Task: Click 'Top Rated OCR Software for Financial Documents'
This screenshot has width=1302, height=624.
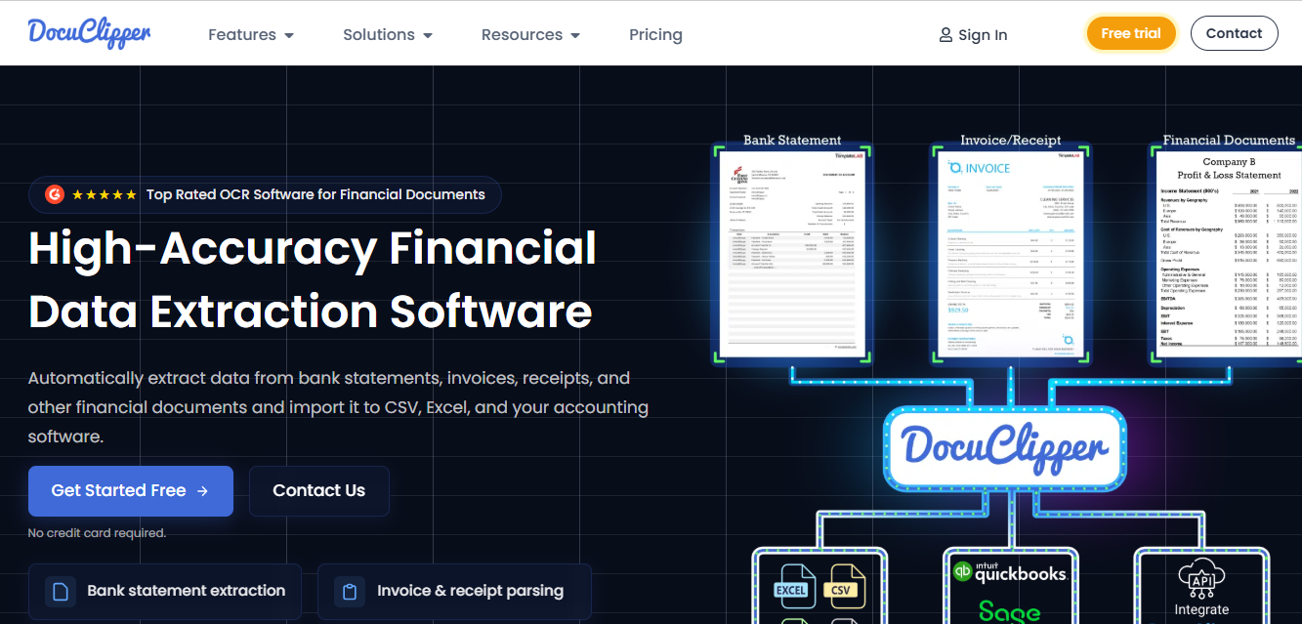Action: click(x=315, y=194)
